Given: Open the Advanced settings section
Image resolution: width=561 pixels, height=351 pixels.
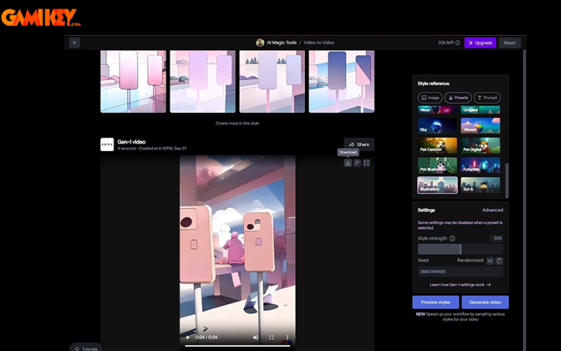Looking at the screenshot, I should tap(492, 210).
